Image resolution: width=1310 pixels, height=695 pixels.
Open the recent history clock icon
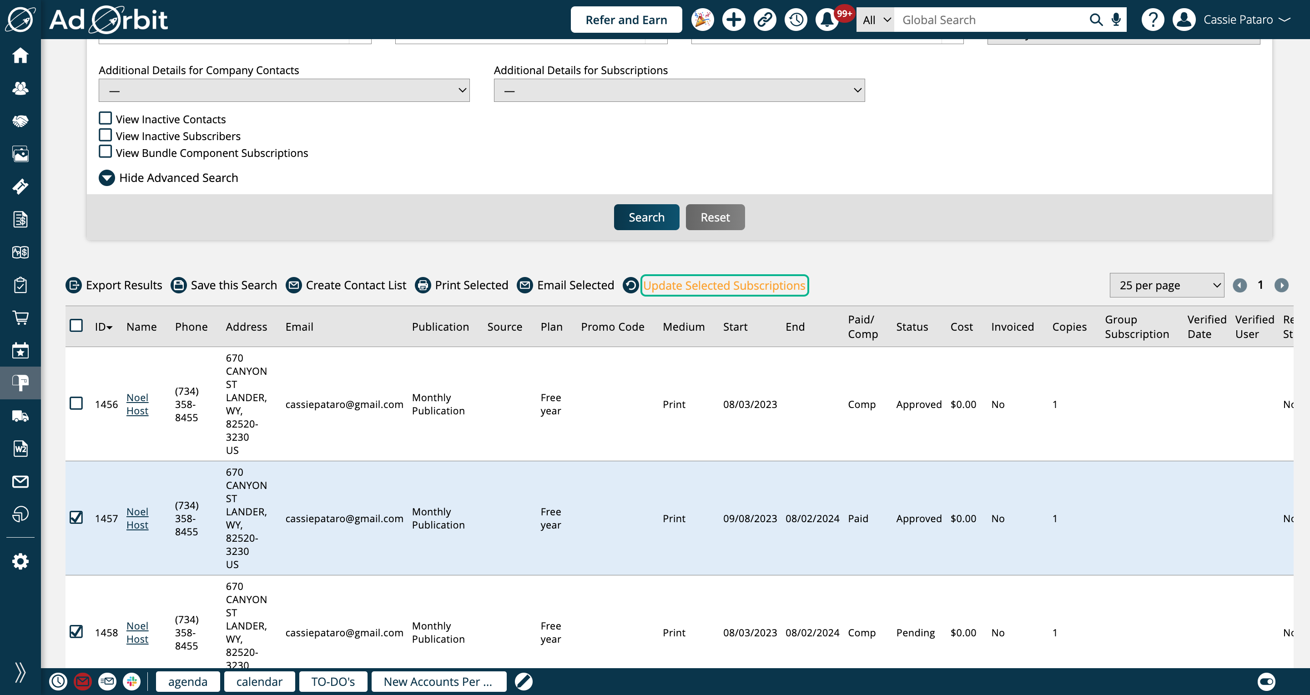(x=796, y=20)
